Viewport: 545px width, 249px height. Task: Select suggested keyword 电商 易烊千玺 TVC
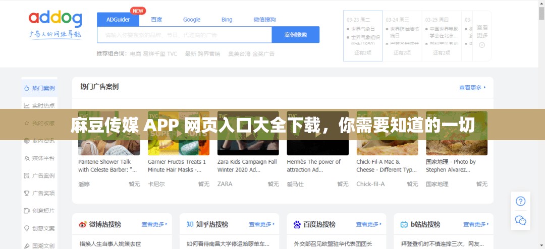pyautogui.click(x=153, y=54)
